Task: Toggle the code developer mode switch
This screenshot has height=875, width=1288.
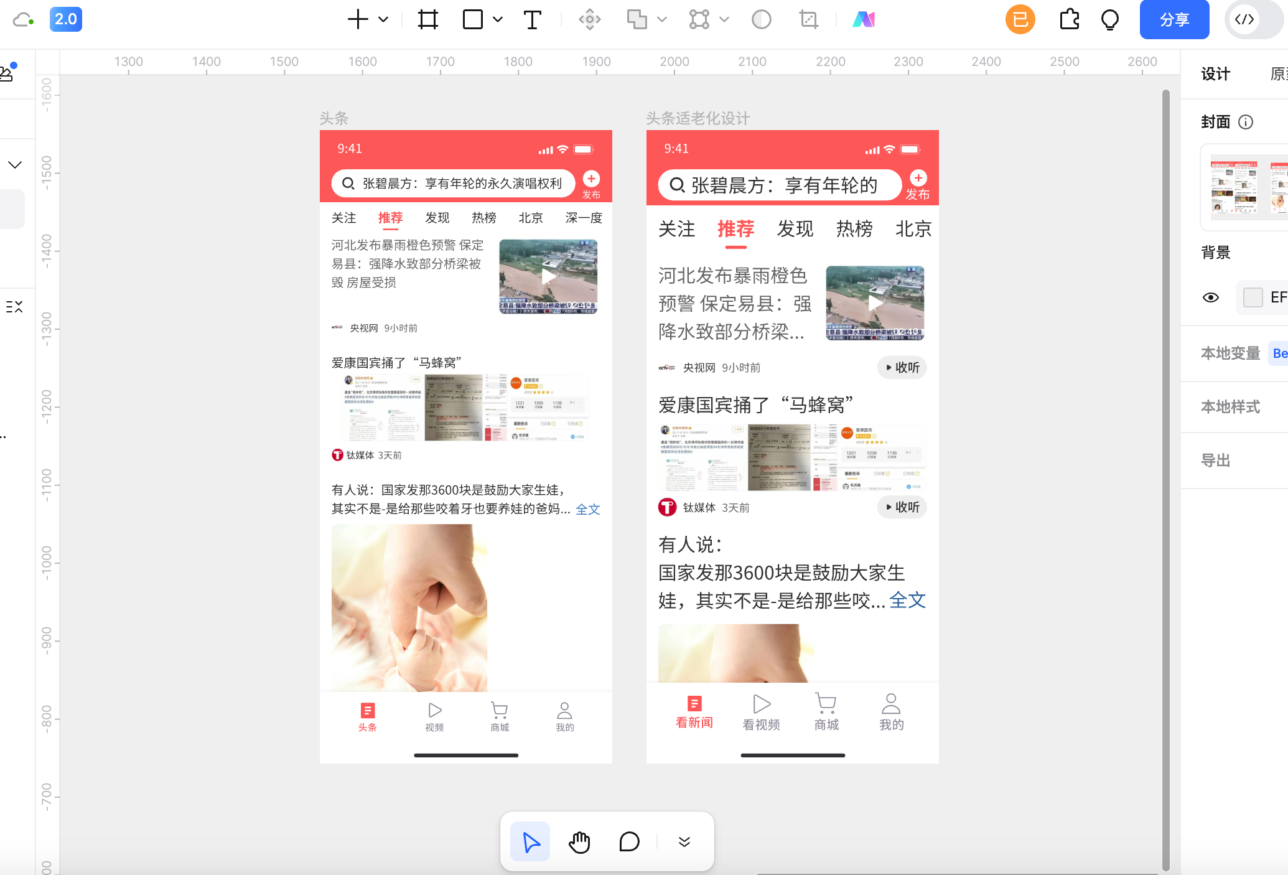Action: pyautogui.click(x=1256, y=19)
